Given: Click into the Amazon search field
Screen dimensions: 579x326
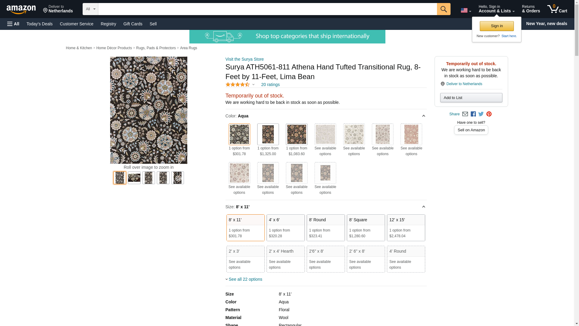Looking at the screenshot, I should point(267,9).
